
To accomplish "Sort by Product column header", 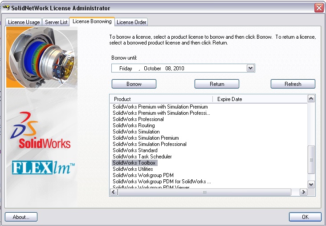I will point(161,99).
